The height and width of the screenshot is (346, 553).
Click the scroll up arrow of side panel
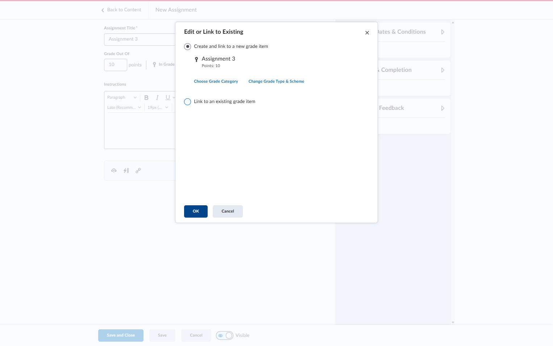(x=453, y=22)
